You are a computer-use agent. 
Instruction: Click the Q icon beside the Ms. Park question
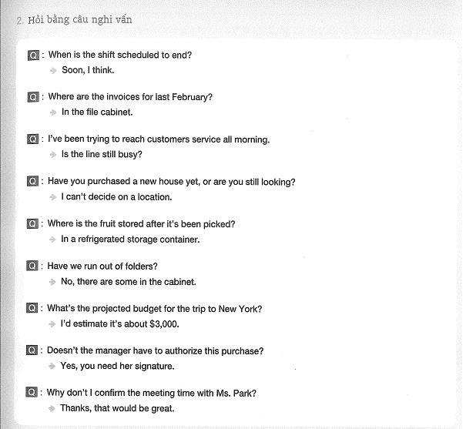pyautogui.click(x=32, y=393)
